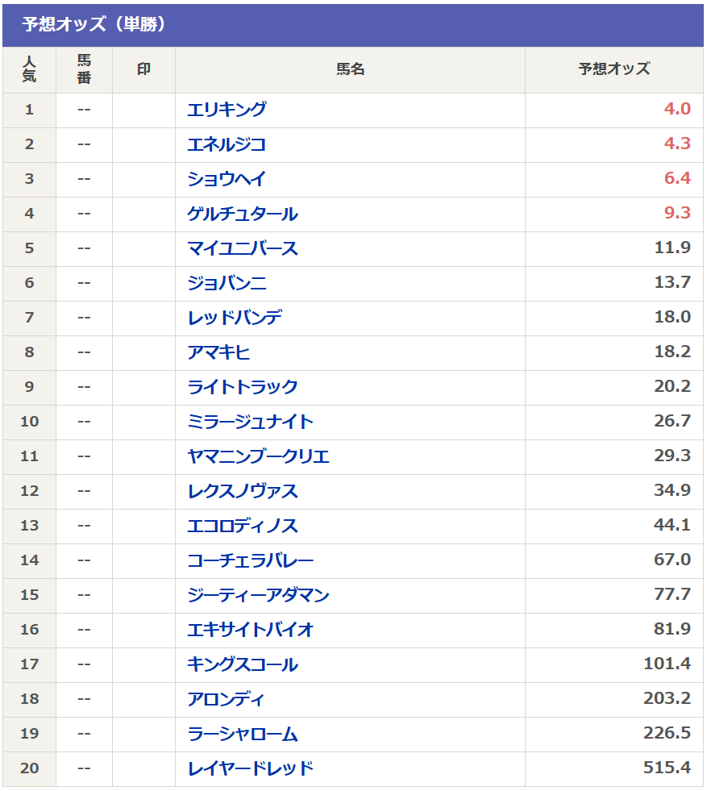The width and height of the screenshot is (707, 791).
Task: Open ライトトラック horse page
Action: tap(243, 387)
